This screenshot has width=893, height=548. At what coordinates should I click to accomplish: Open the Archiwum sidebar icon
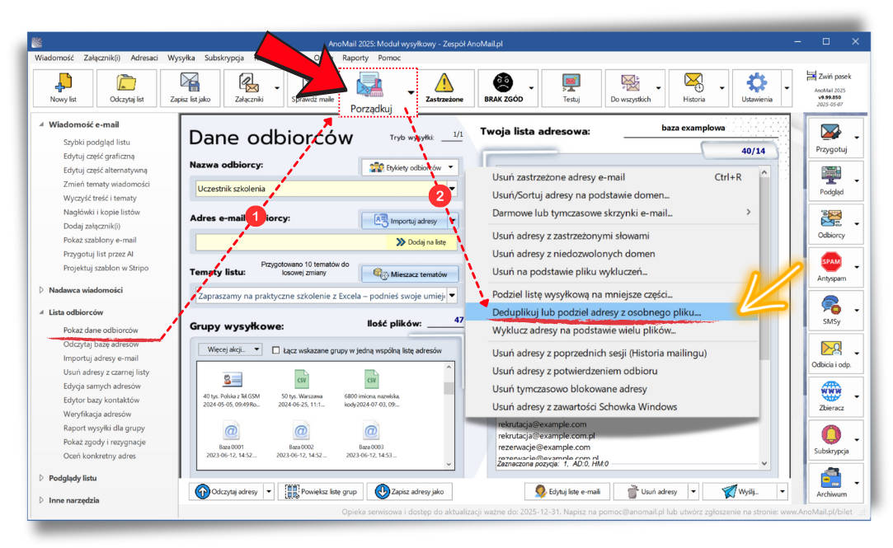[831, 478]
